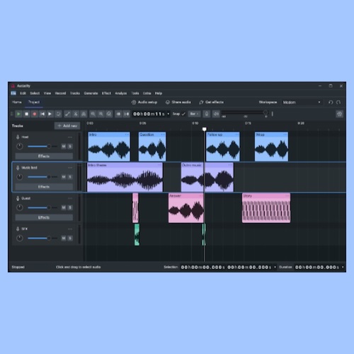Open Share audio in toolbar
The image size is (354, 354).
point(178,102)
